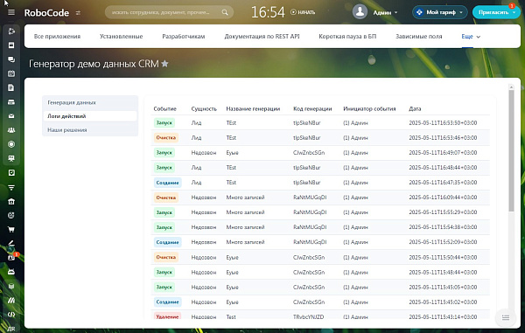Open the calendar icon in left sidebar
The width and height of the screenshot is (525, 333).
[x=11, y=73]
